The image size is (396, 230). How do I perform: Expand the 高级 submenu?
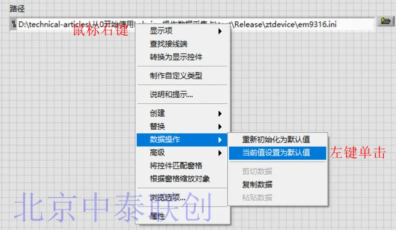pyautogui.click(x=182, y=153)
